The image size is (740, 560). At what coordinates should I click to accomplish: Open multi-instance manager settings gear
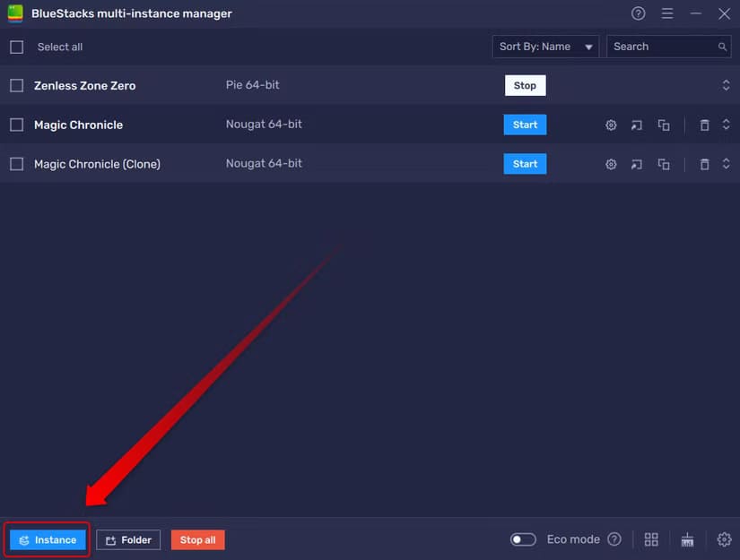[724, 539]
